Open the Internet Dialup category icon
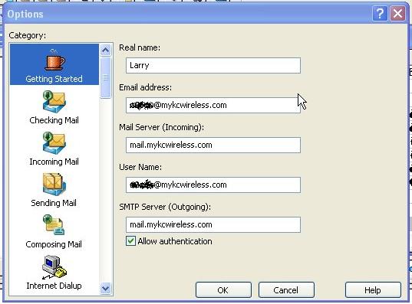This screenshot has height=304, width=412. tap(54, 267)
